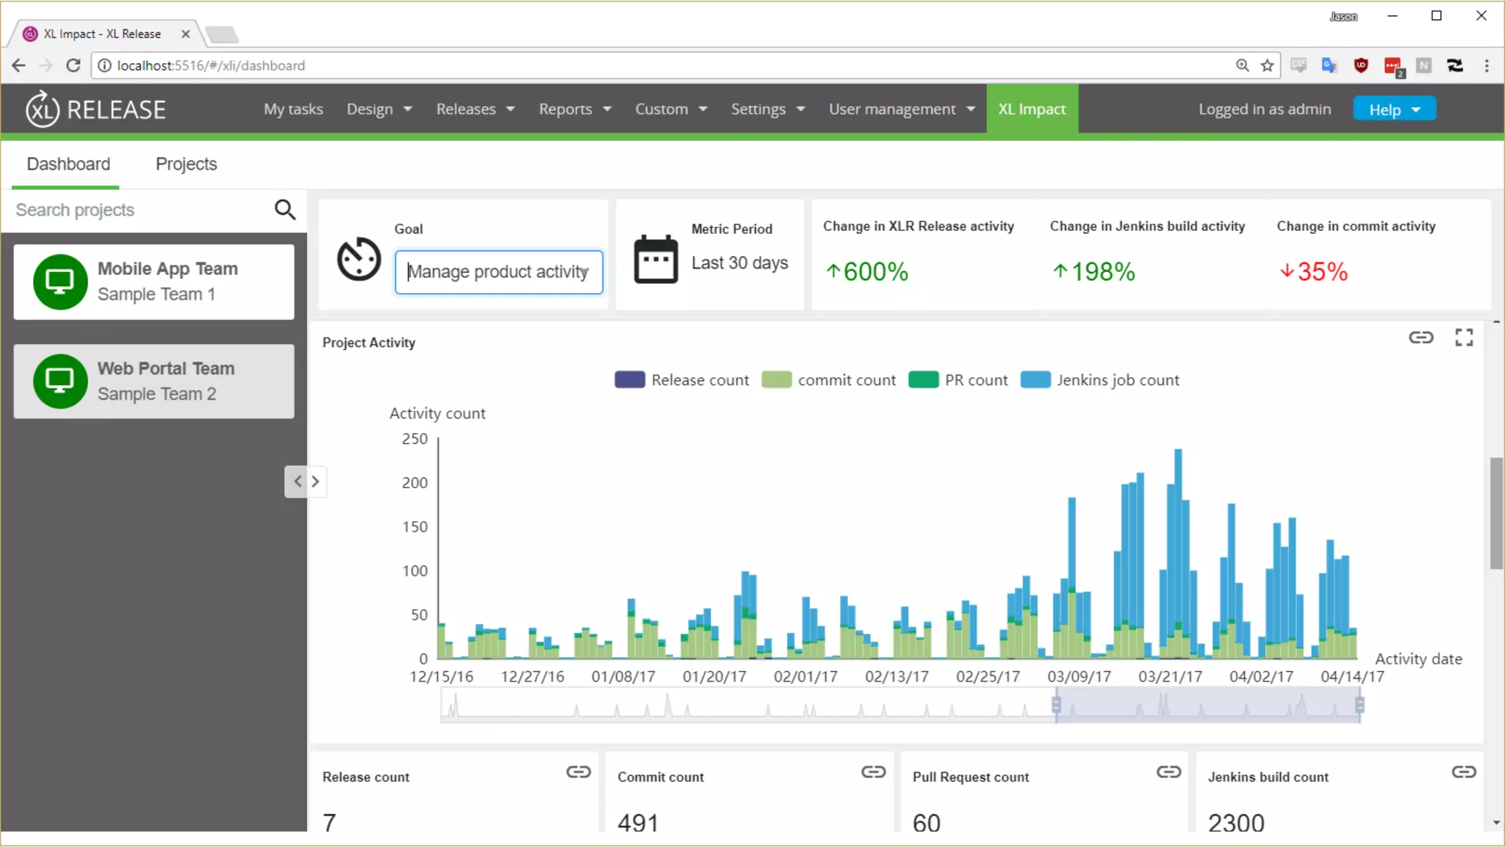Click link icon on Commit count card
This screenshot has width=1505, height=847.
(x=873, y=772)
